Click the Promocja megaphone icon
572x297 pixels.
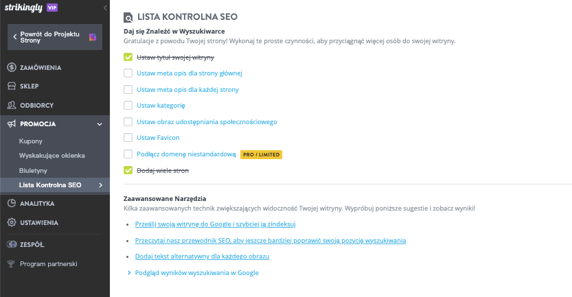pos(12,124)
